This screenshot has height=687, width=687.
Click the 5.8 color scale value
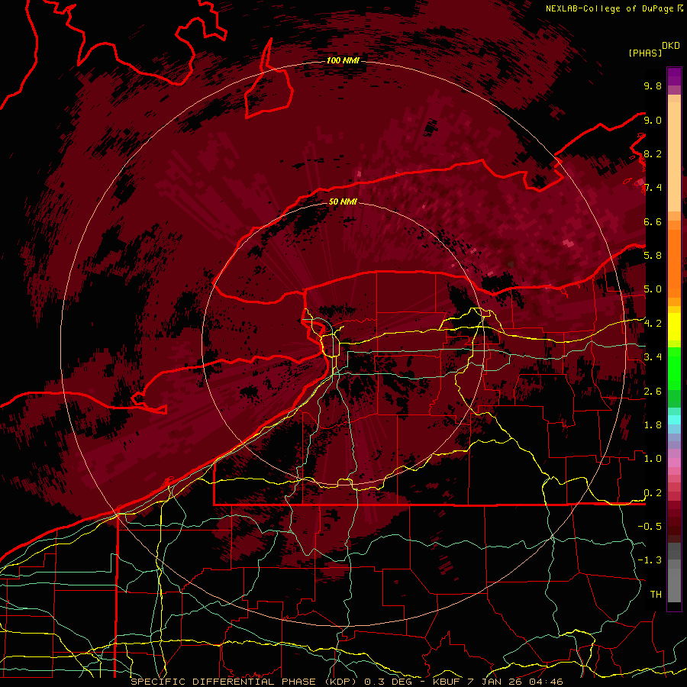point(653,255)
